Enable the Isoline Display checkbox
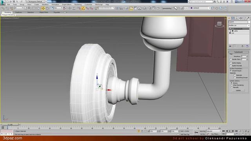The height and width of the screenshot is (141, 251). (231, 63)
